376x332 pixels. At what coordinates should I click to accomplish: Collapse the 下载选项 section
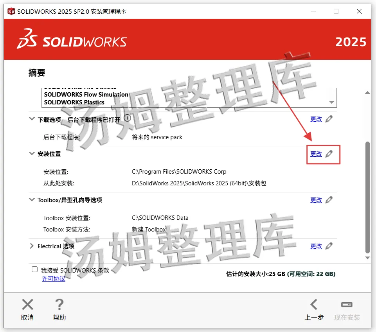(32, 118)
